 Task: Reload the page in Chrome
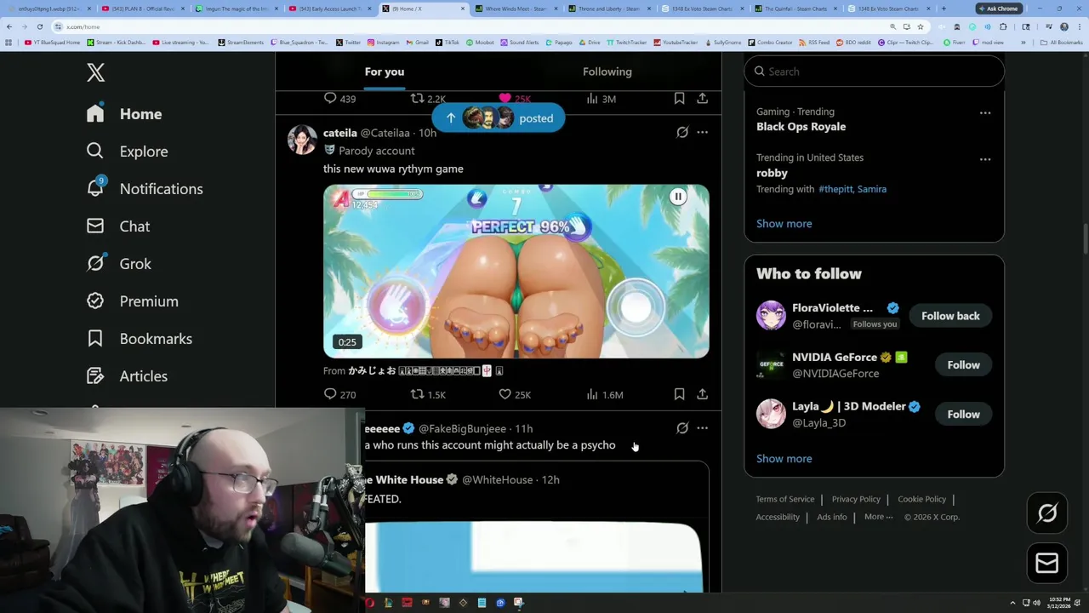click(39, 26)
